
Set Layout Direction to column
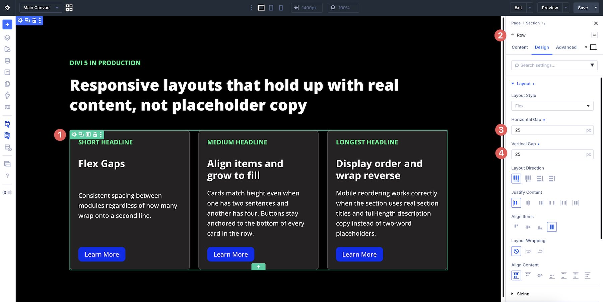point(540,179)
